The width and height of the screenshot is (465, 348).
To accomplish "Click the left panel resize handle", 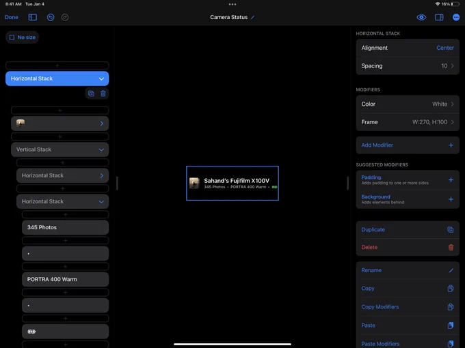I will click(x=117, y=183).
